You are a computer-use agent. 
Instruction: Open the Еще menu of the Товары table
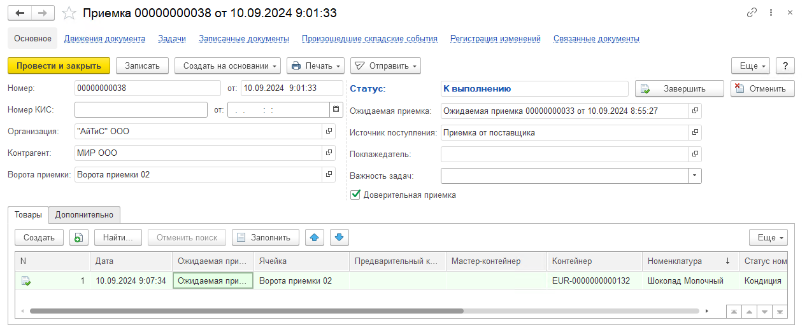pos(769,237)
